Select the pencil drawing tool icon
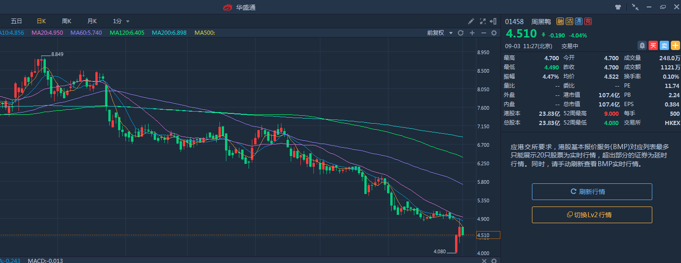This screenshot has height=263, width=681. pyautogui.click(x=471, y=21)
